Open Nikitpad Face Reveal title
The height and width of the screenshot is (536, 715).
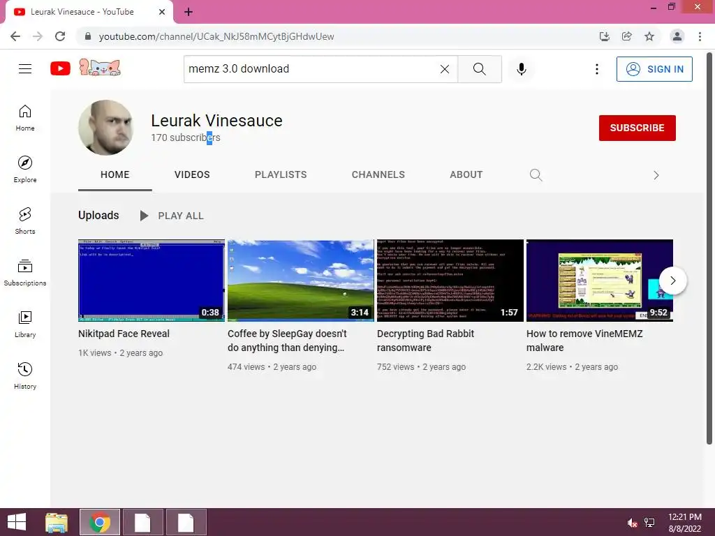point(124,334)
